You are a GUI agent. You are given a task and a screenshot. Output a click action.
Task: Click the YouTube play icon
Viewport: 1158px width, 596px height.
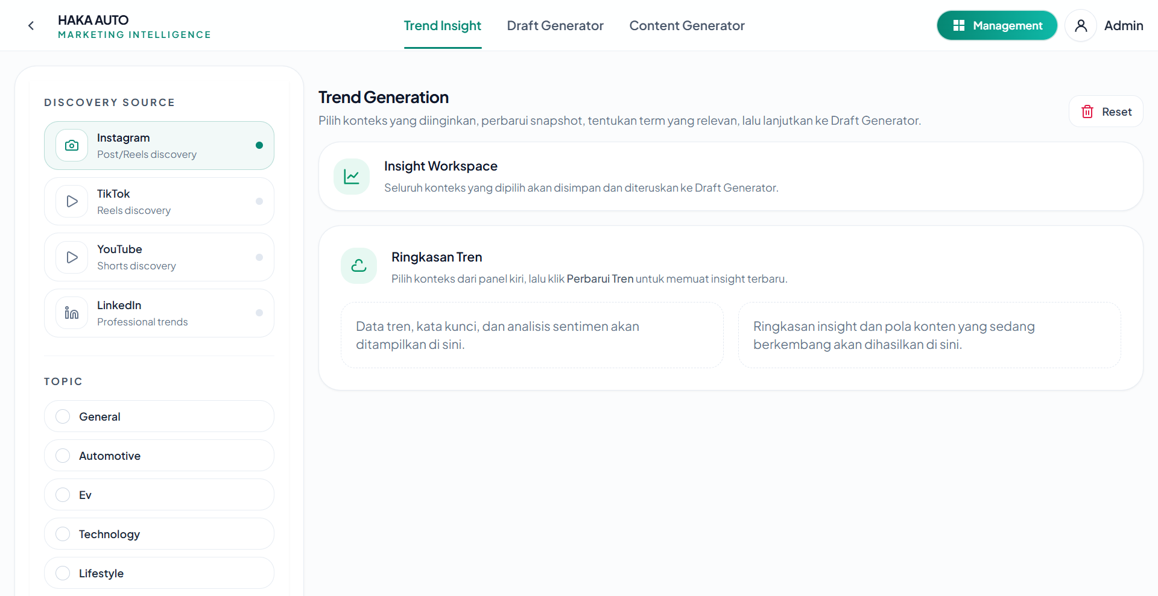pyautogui.click(x=72, y=257)
